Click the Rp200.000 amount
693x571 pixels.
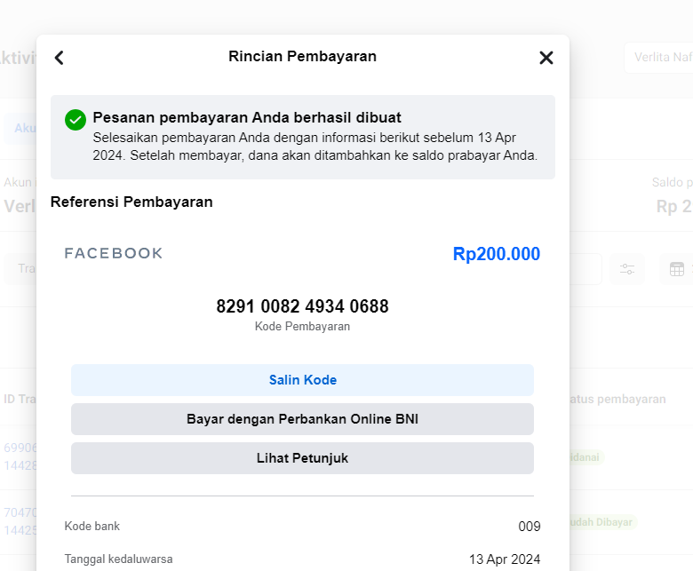[x=496, y=254]
